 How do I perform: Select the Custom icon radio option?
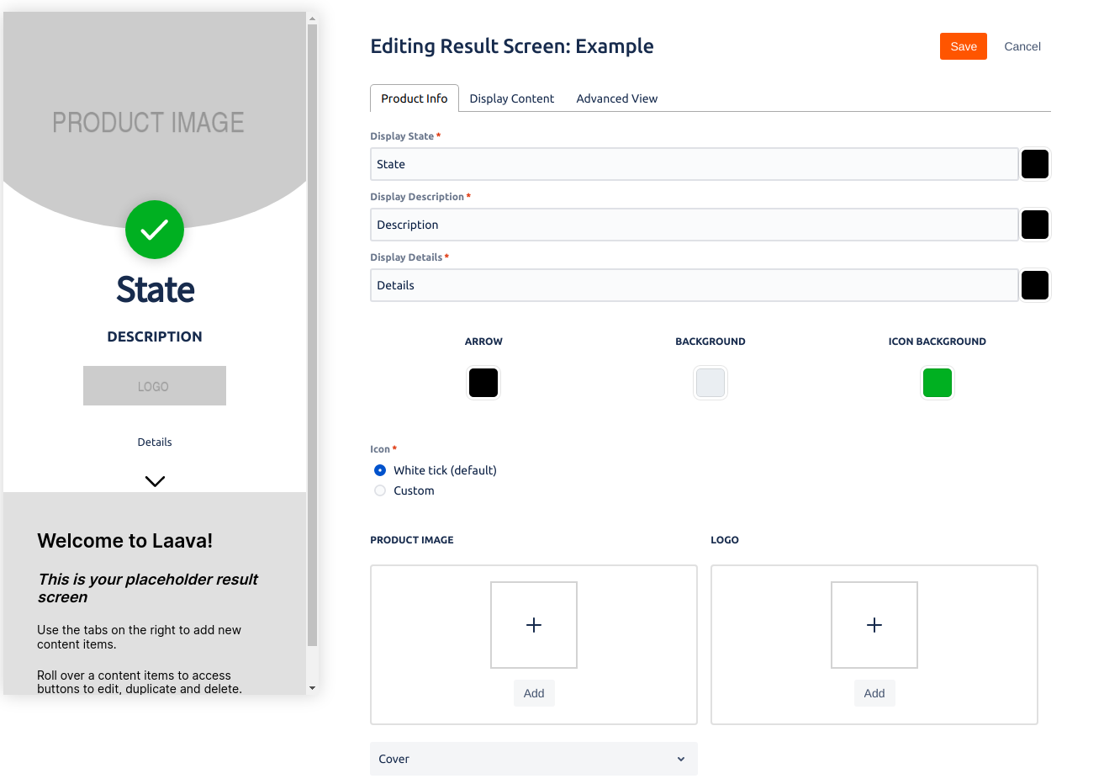click(x=380, y=490)
